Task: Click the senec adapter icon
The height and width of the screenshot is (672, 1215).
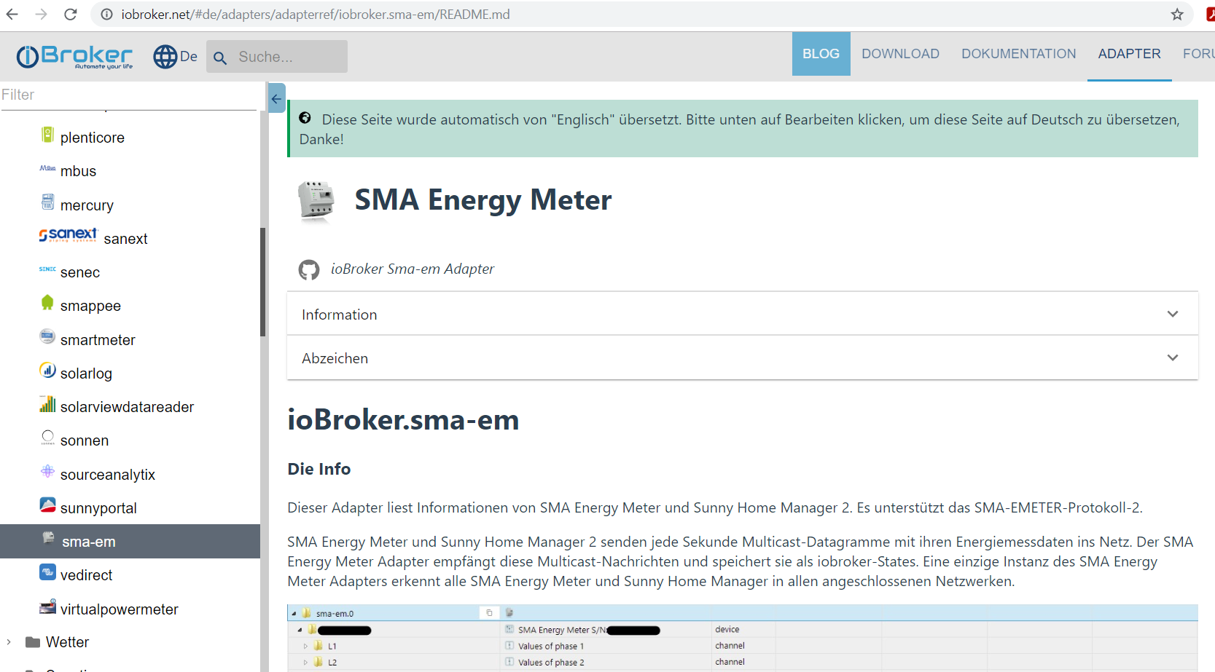Action: (x=47, y=269)
